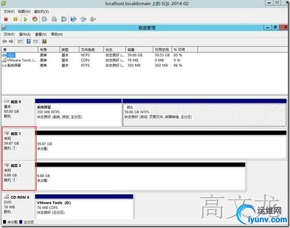This screenshot has width=290, height=228.
Task: Click the Reset VM icon
Action: point(35,19)
